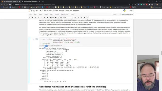Run the selected cell
Screen dimensions: 162x91
(52, 17)
